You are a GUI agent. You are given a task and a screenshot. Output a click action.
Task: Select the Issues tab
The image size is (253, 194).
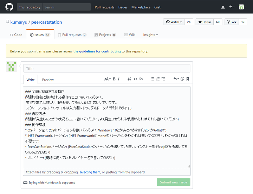[40, 35]
